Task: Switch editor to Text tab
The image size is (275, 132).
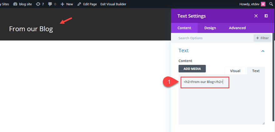Action: (x=256, y=71)
